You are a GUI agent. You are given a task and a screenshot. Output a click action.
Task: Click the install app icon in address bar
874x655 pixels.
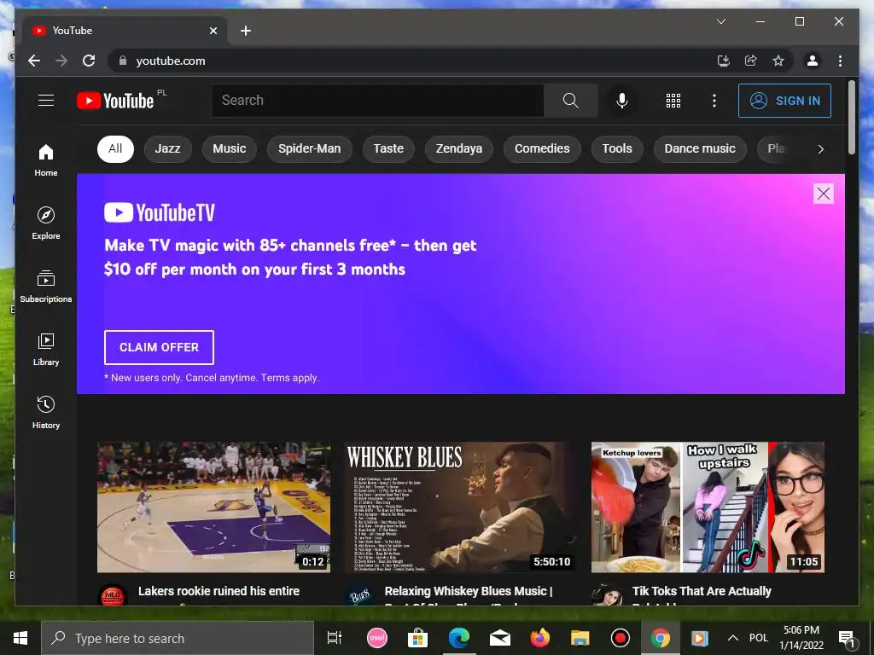724,61
